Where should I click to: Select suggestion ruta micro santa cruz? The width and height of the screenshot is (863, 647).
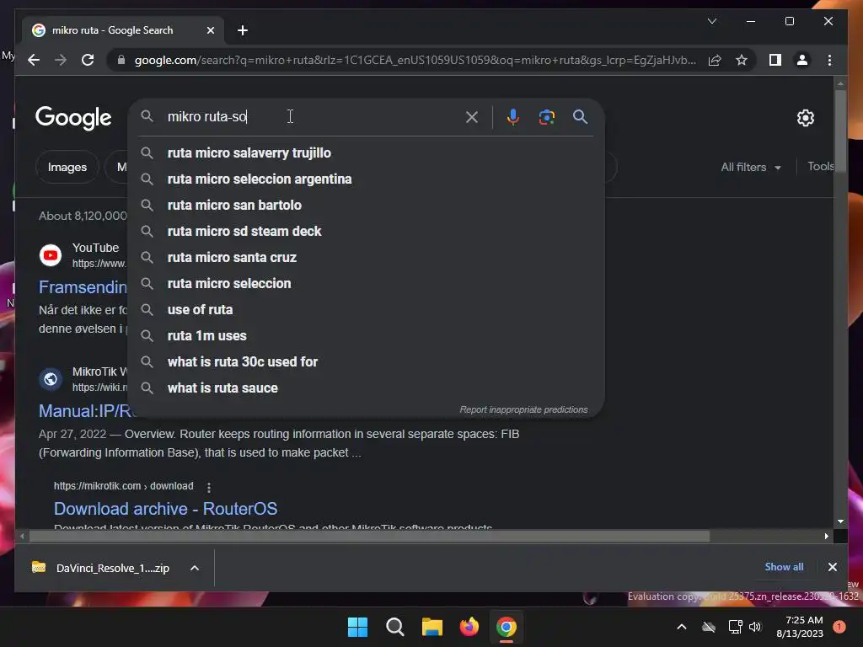click(366, 258)
